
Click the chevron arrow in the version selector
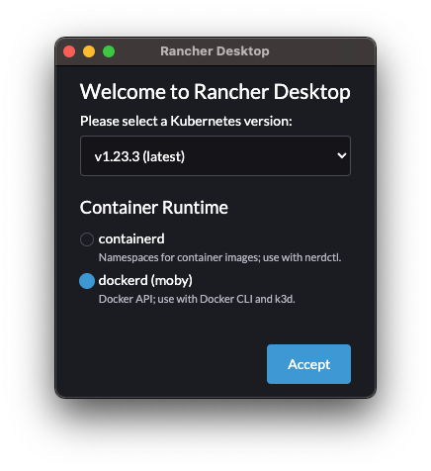(x=342, y=155)
